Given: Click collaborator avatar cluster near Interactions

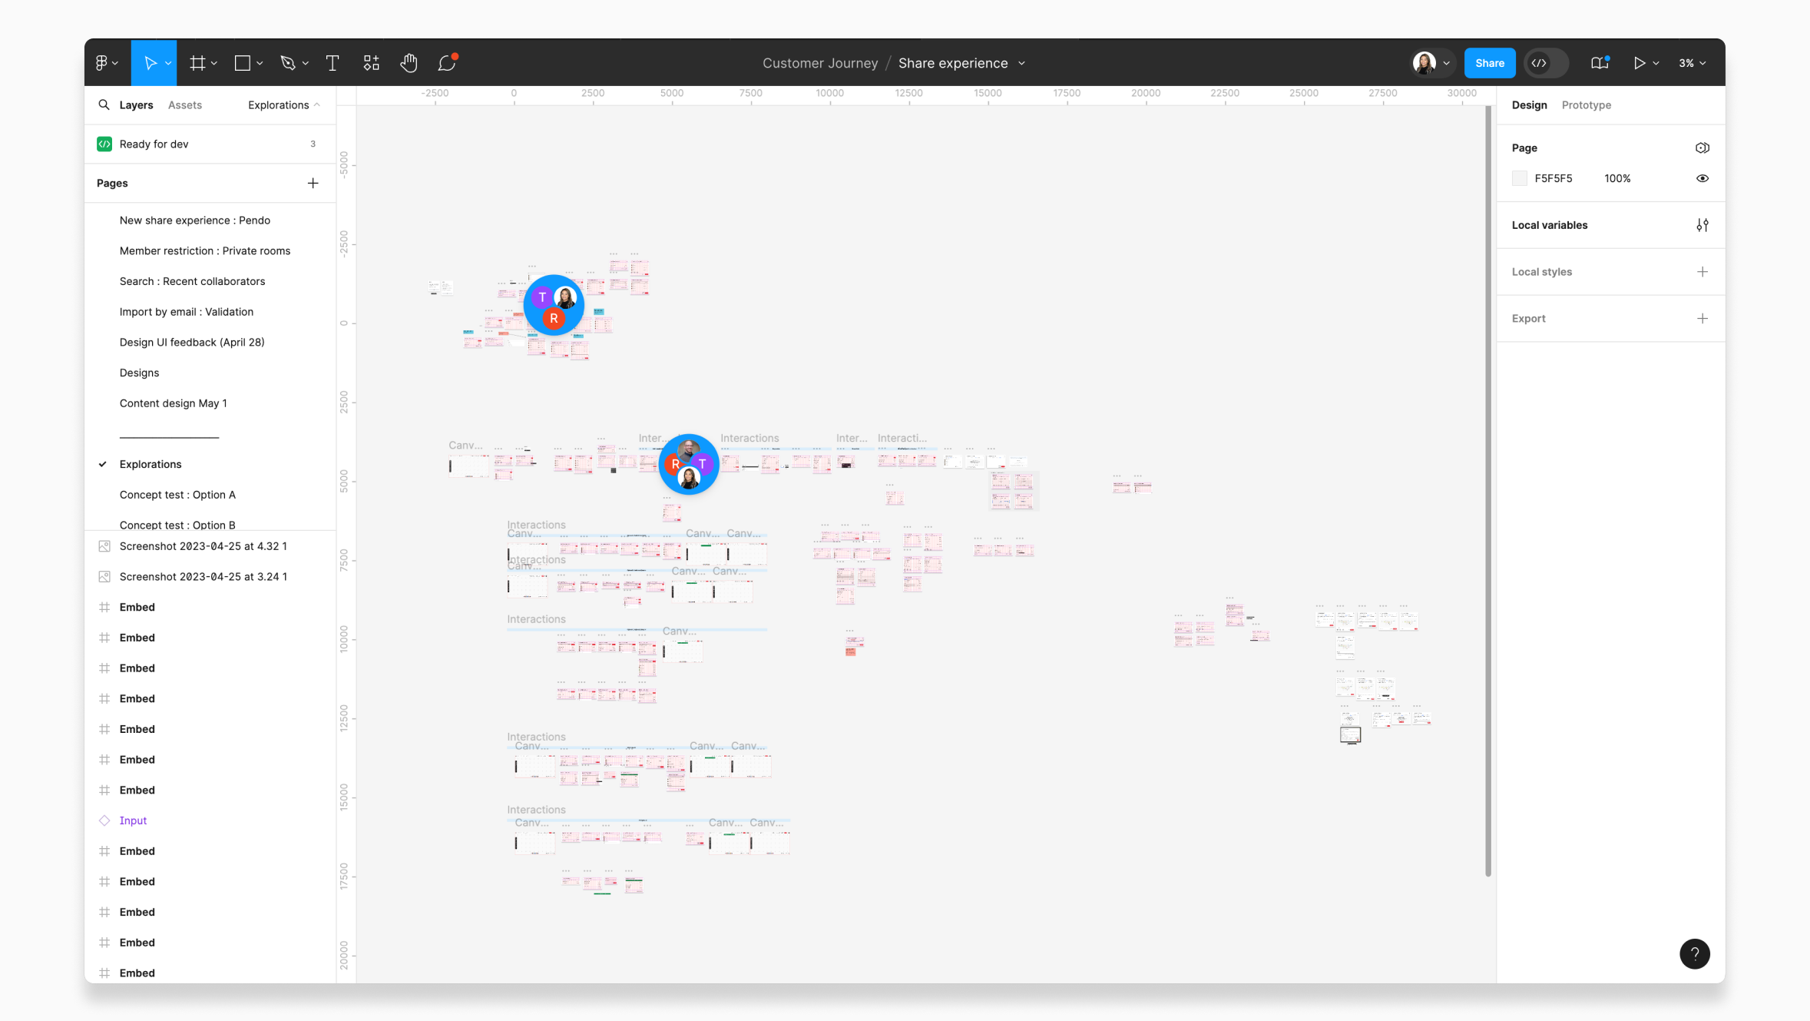Looking at the screenshot, I should coord(689,464).
